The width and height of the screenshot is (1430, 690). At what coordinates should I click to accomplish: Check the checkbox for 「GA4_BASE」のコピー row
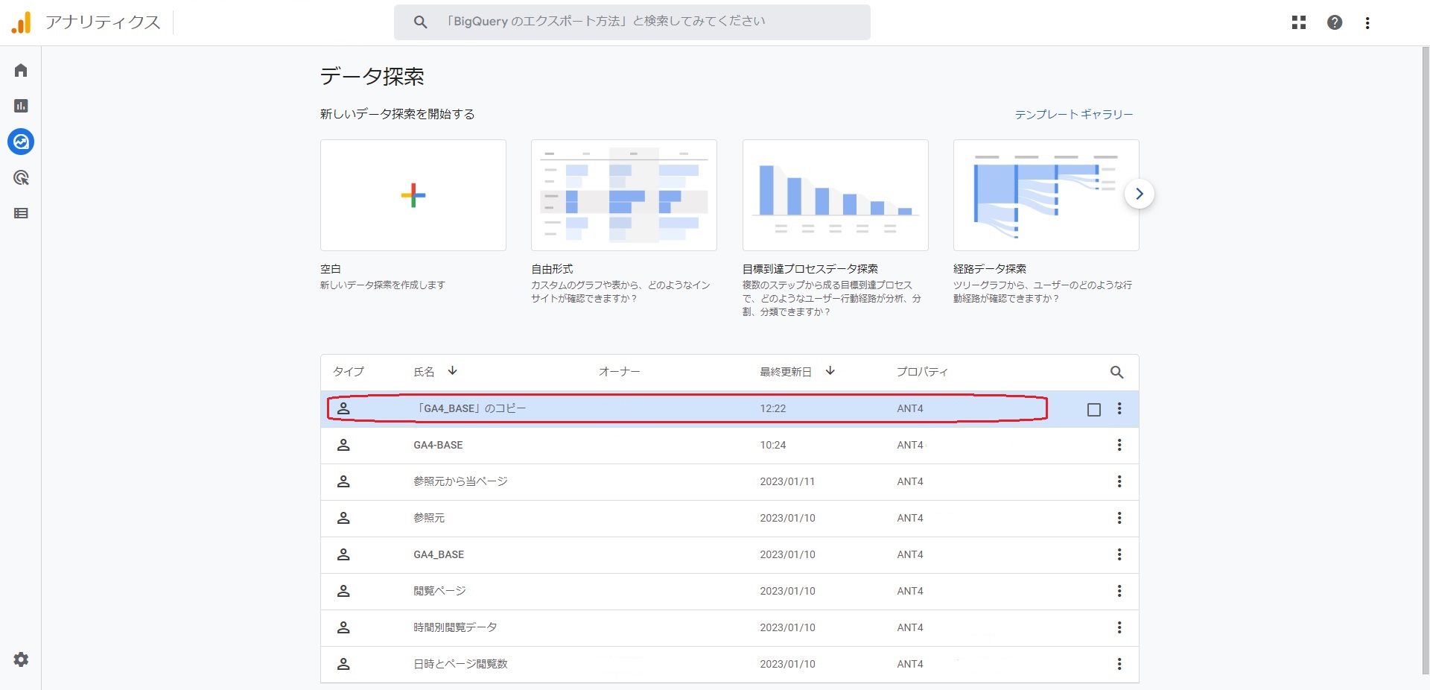1094,410
